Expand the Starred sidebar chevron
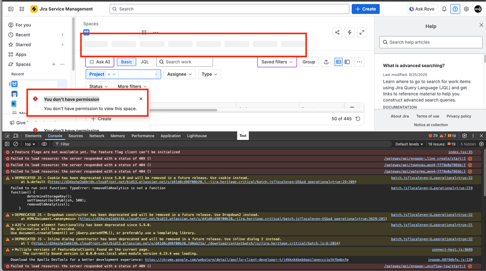This screenshot has width=486, height=271. 62,45
